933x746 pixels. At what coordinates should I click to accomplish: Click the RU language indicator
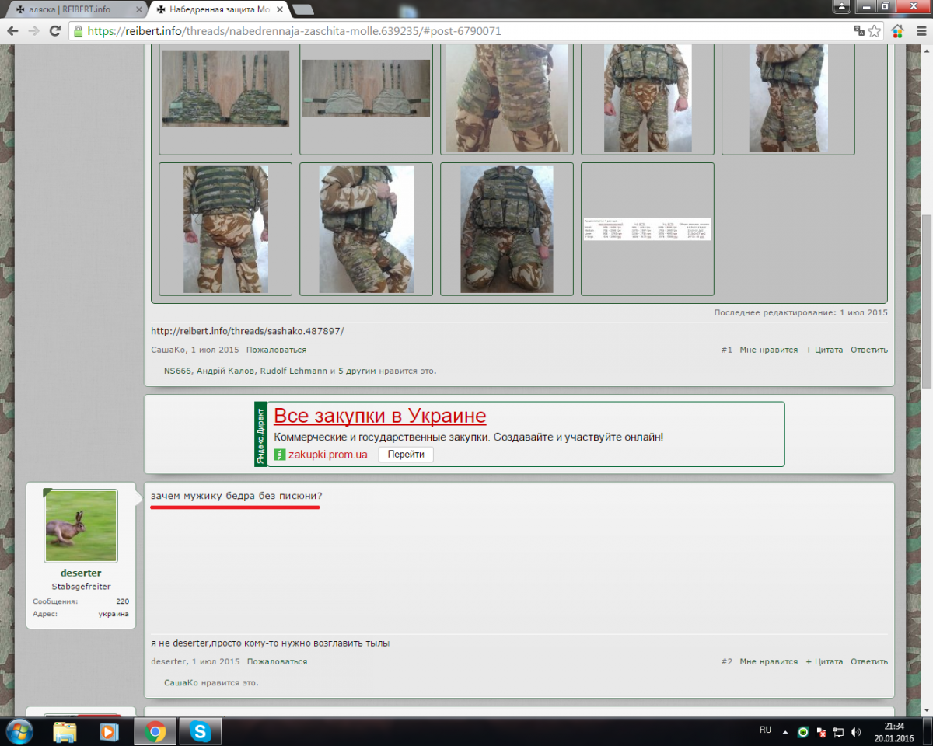[x=765, y=730]
